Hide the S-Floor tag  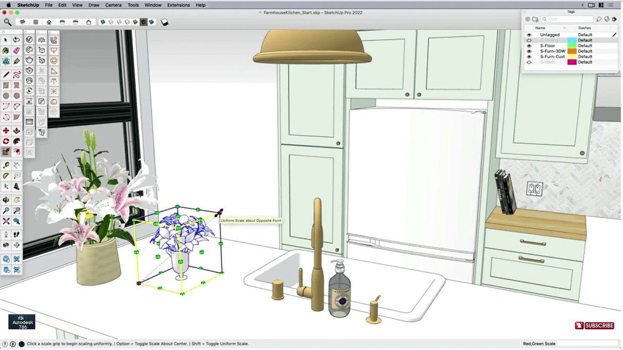coord(529,46)
